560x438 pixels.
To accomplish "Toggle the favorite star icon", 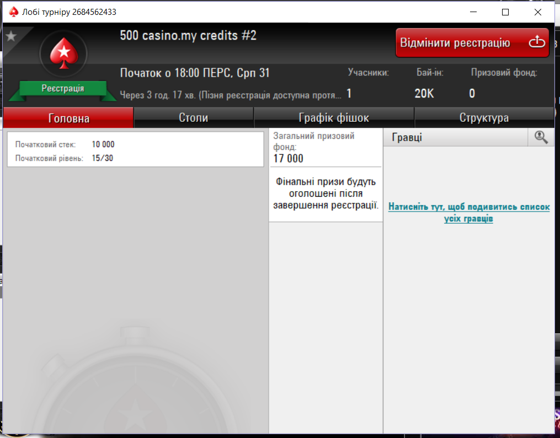I will click(11, 36).
